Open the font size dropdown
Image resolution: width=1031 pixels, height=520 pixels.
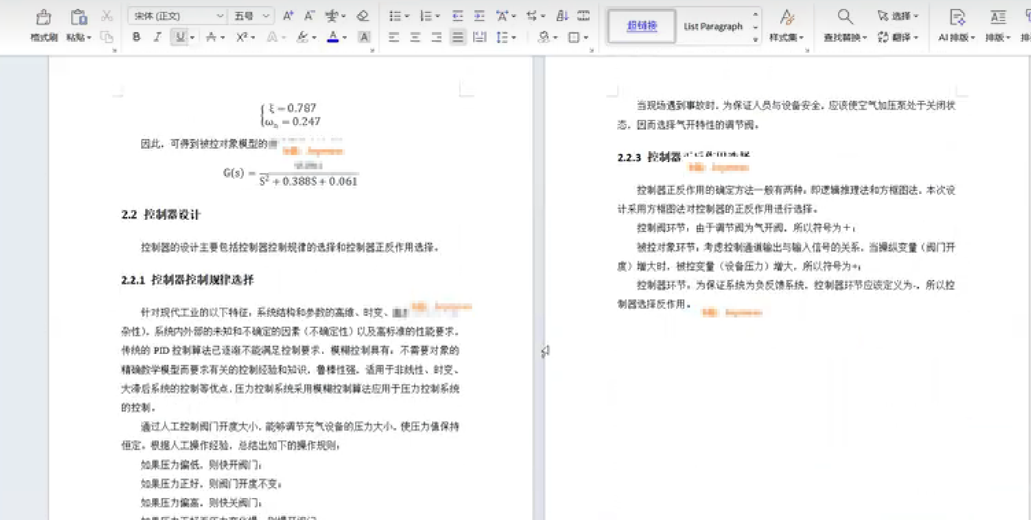click(x=266, y=16)
